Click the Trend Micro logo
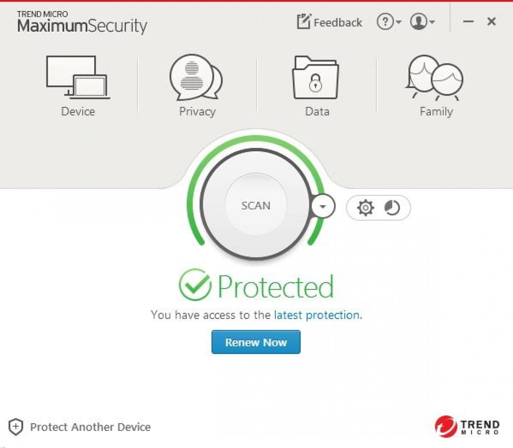 click(x=467, y=426)
